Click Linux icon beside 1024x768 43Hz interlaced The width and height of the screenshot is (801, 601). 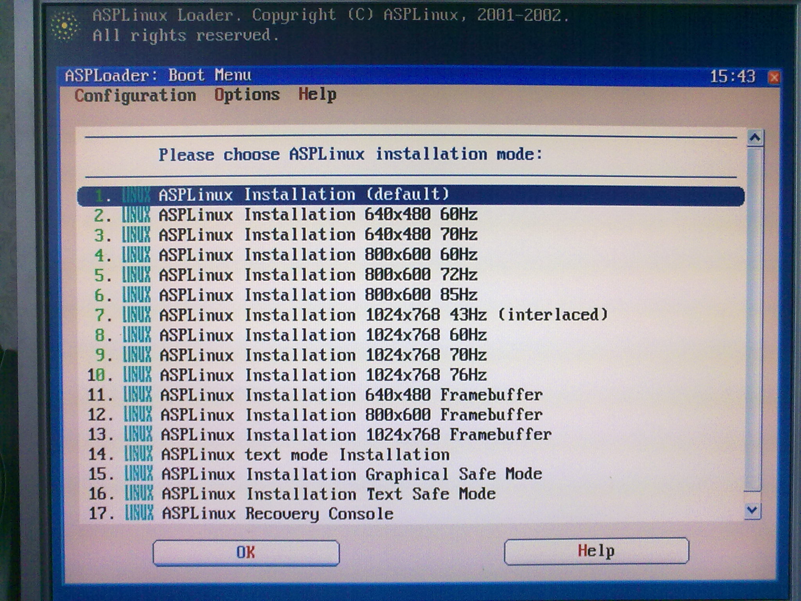pyautogui.click(x=136, y=315)
